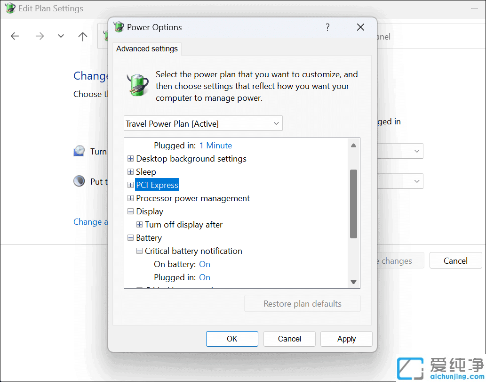Collapse the Display tree node
This screenshot has width=486, height=382.
pos(130,211)
